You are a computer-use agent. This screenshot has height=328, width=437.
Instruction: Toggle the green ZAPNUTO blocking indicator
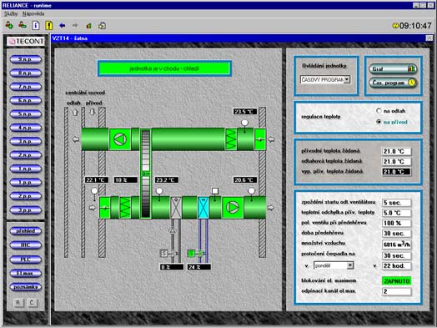(397, 281)
